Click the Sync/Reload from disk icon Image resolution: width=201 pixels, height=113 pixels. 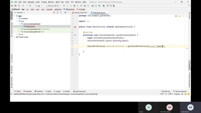coord(19,6)
